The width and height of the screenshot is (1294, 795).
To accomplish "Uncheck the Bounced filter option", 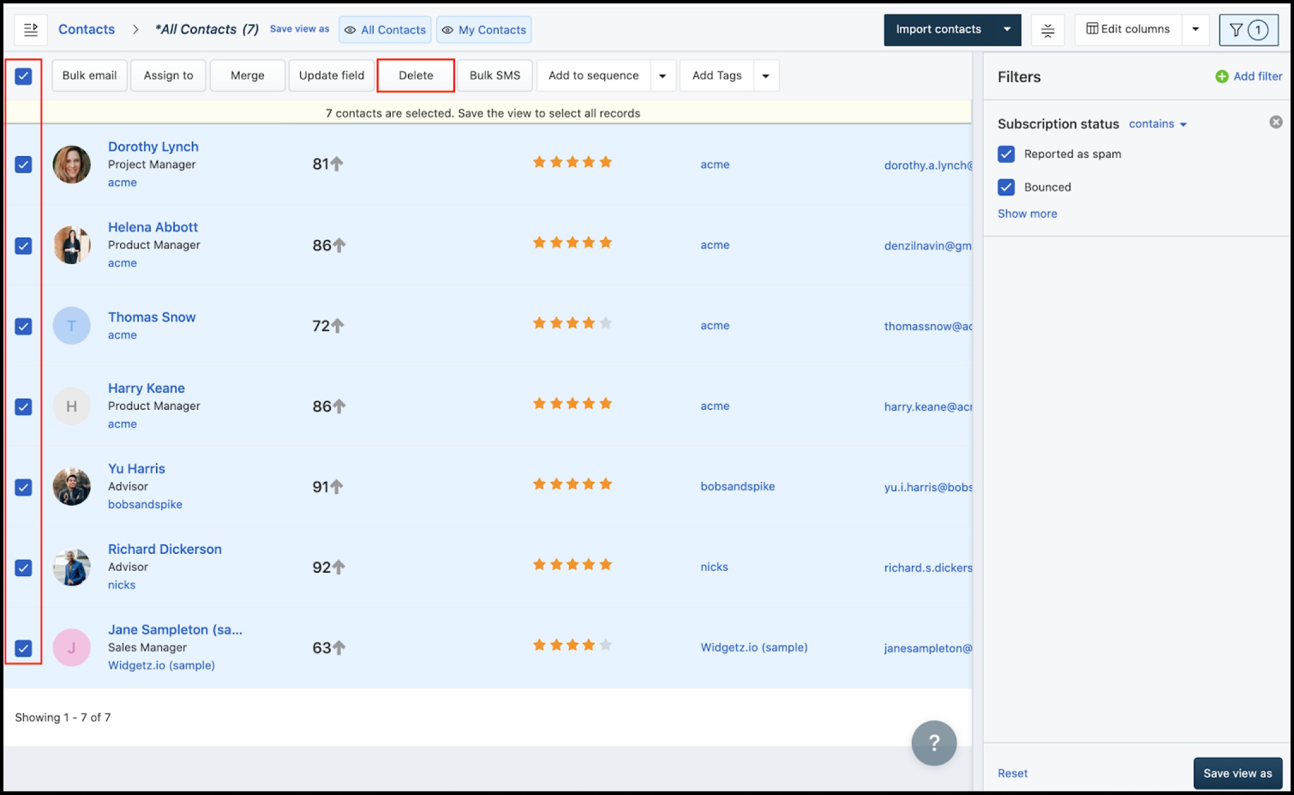I will [1006, 187].
